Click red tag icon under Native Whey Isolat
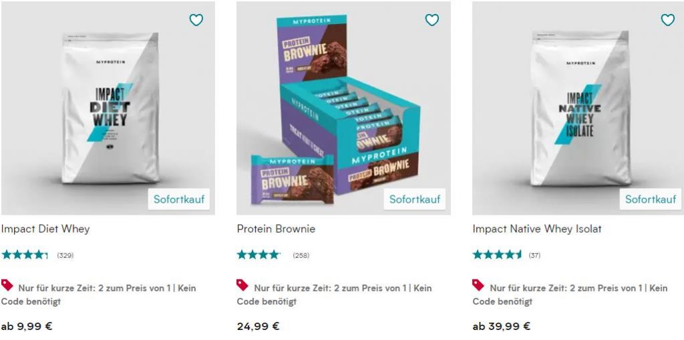Viewport: 684px width, 340px height. pos(478,285)
